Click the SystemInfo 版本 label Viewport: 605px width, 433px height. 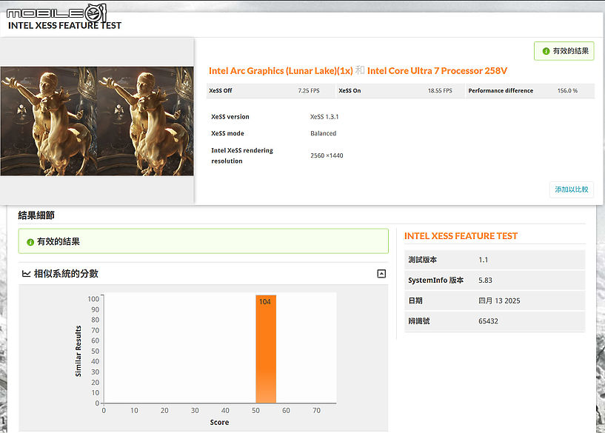pyautogui.click(x=435, y=281)
